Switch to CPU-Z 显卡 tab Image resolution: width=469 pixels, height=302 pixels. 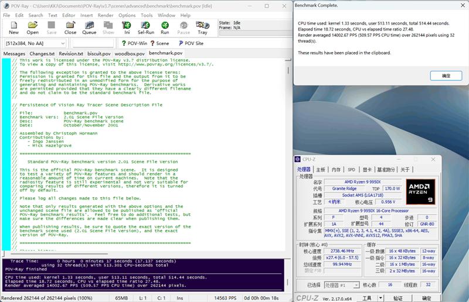(367, 170)
